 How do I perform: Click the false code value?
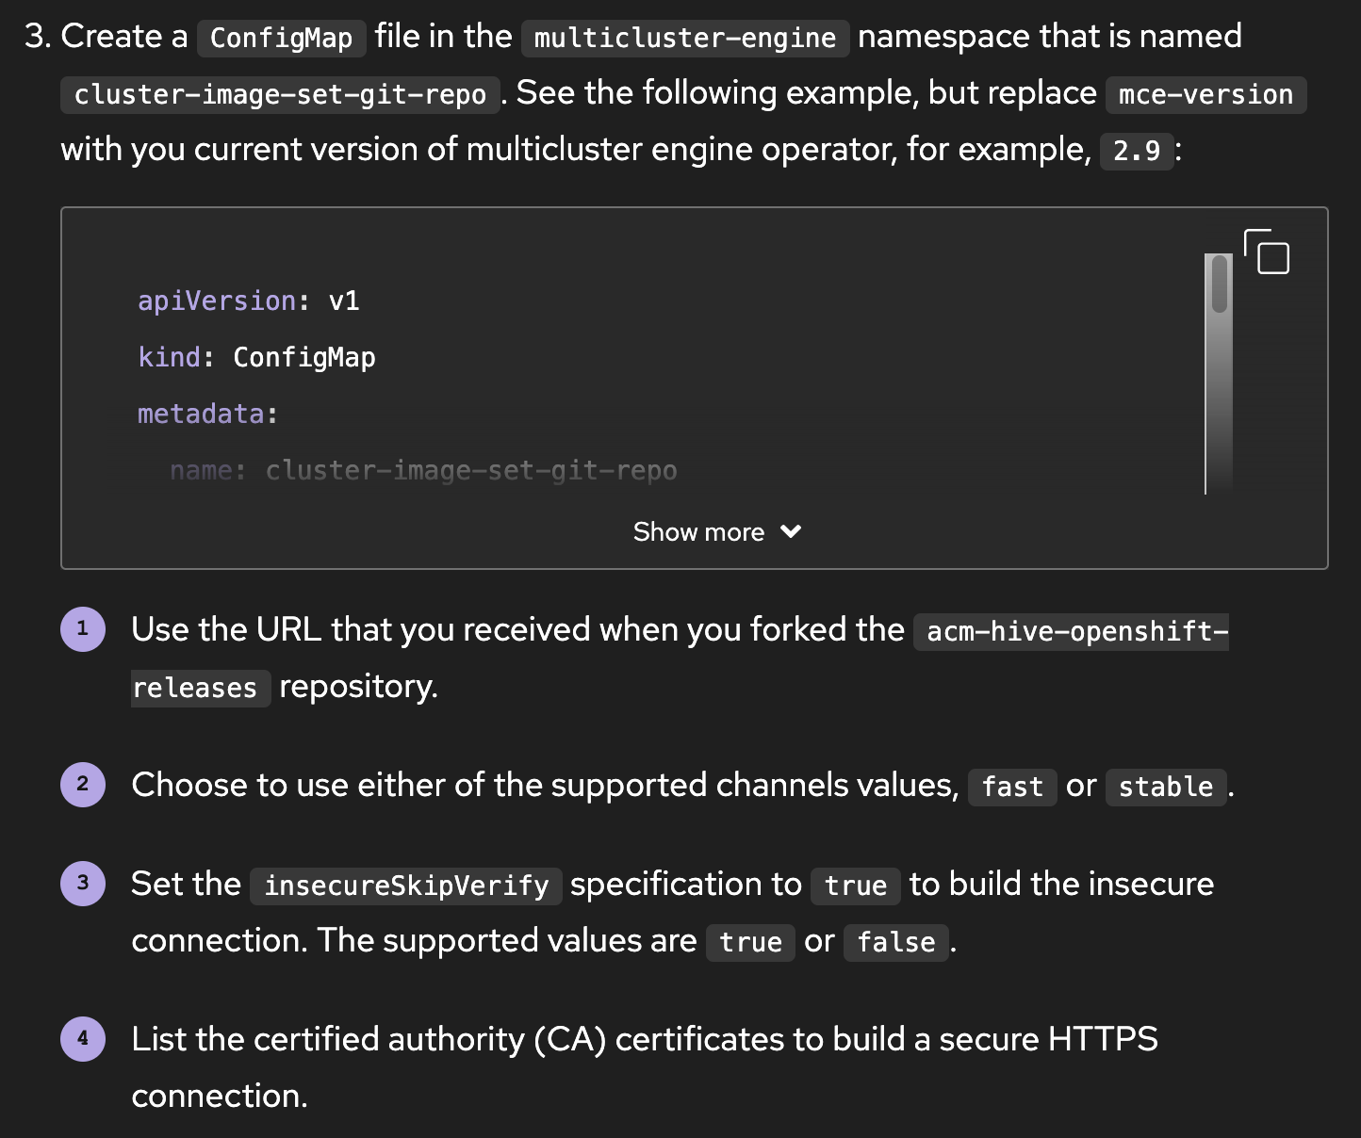(x=895, y=942)
